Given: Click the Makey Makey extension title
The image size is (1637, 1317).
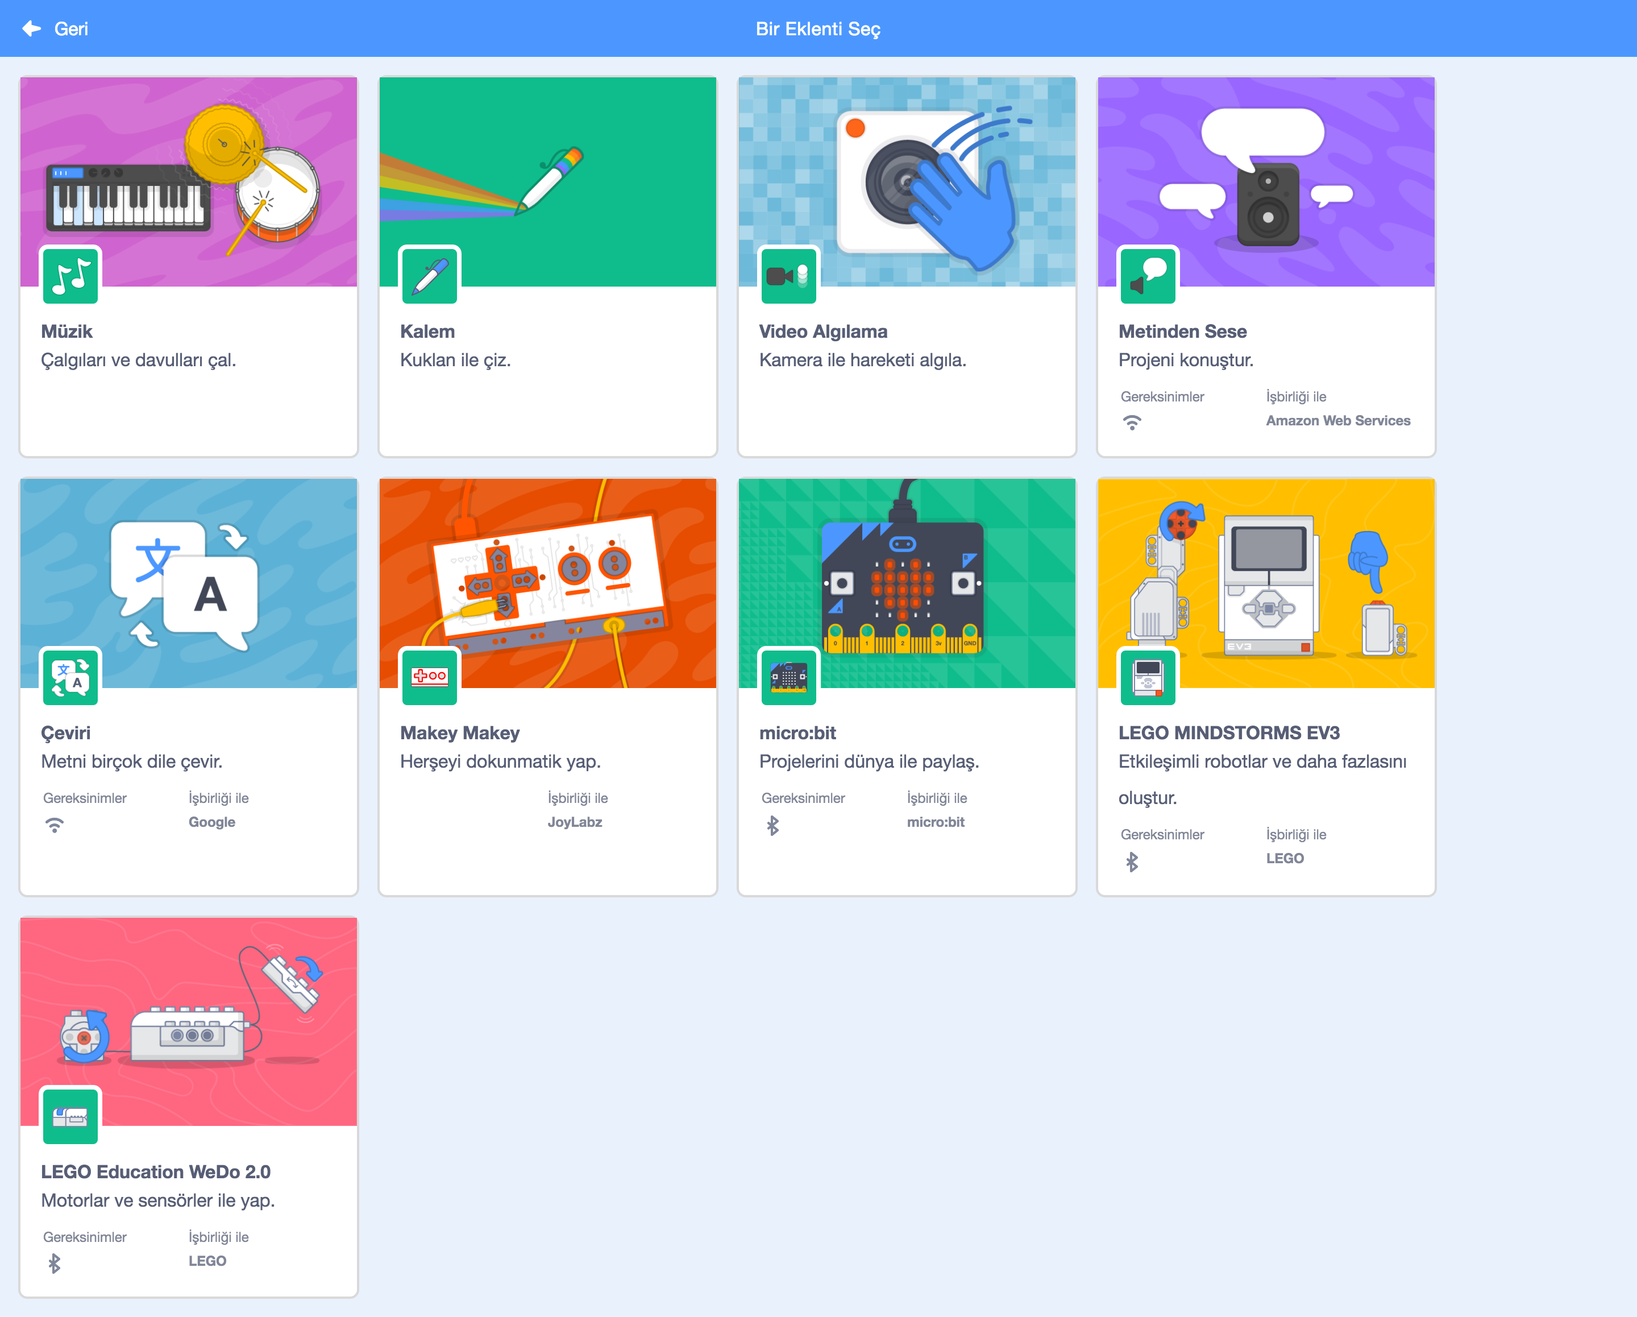Looking at the screenshot, I should click(459, 733).
